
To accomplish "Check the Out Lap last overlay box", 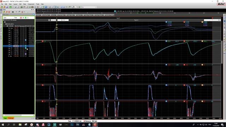I will (26, 28).
